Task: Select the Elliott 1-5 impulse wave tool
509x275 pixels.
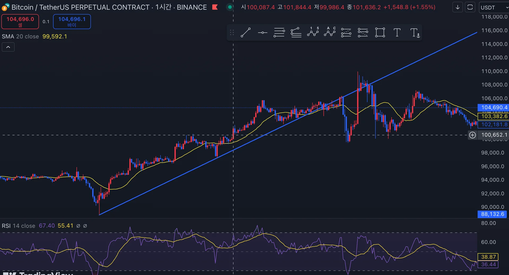Action: [x=313, y=32]
